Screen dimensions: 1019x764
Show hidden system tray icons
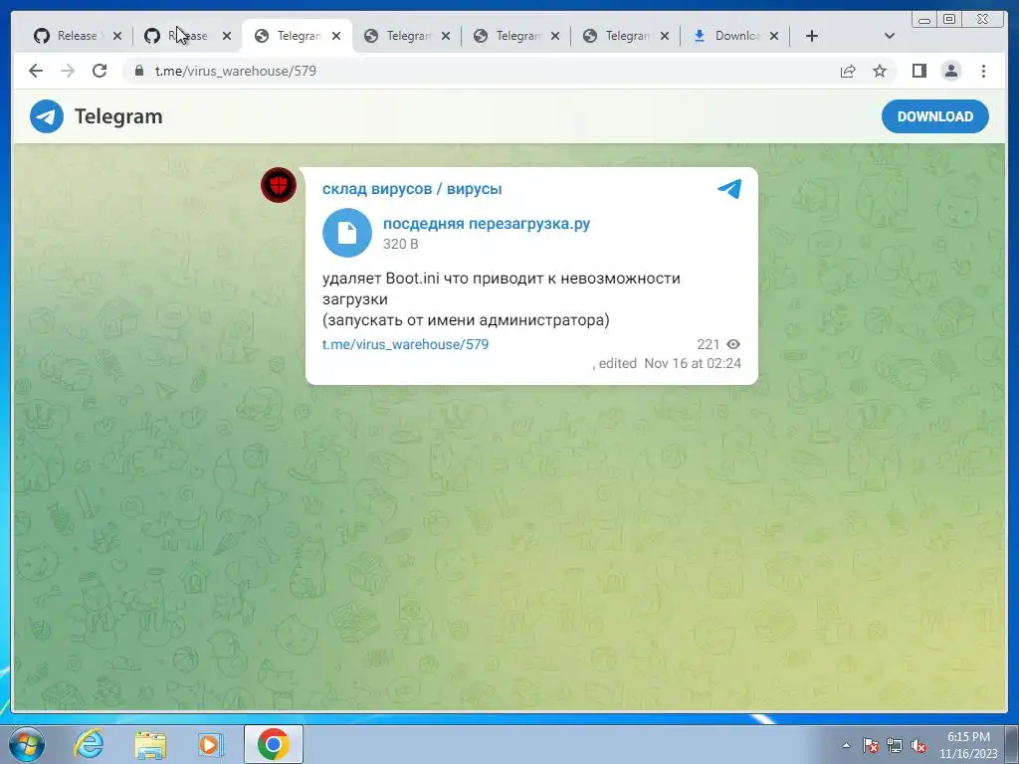point(846,745)
